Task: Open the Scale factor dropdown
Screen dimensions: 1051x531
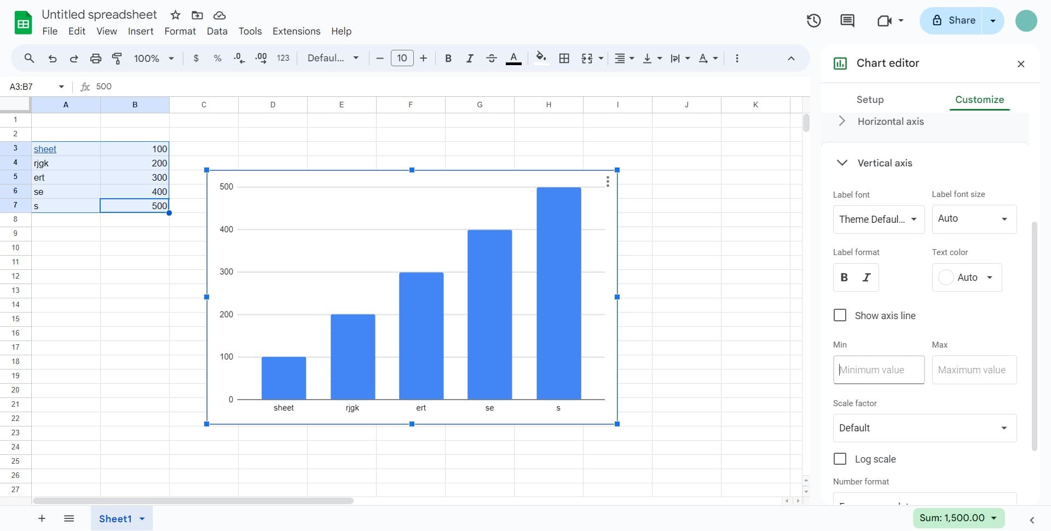Action: (x=924, y=428)
